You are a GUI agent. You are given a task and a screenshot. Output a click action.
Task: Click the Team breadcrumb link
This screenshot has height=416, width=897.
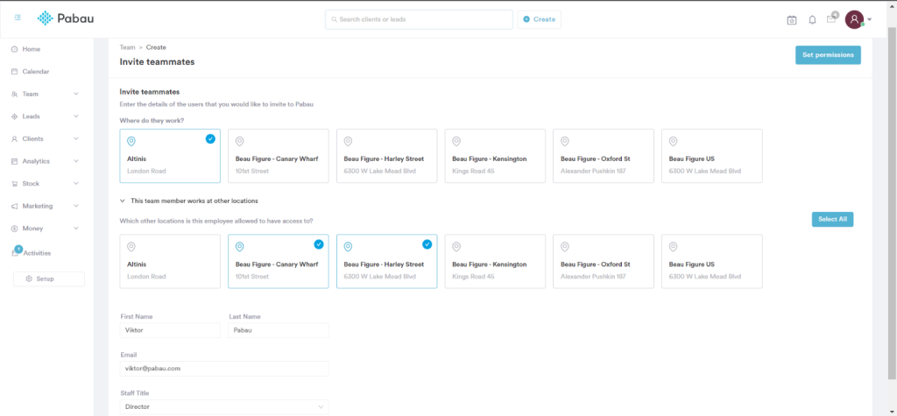127,47
